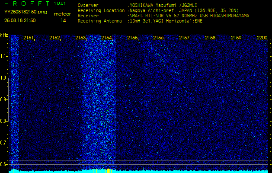This screenshot has width=272, height=173.
Task: Click the 'Ovserver' field label
Action: point(88,5)
